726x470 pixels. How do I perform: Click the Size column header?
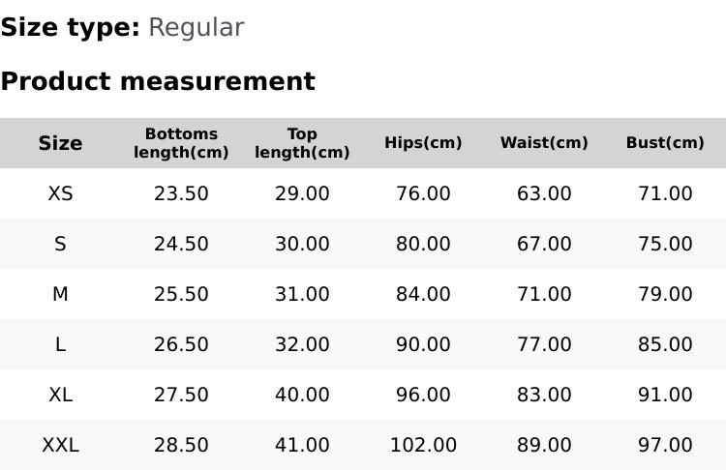(60, 143)
